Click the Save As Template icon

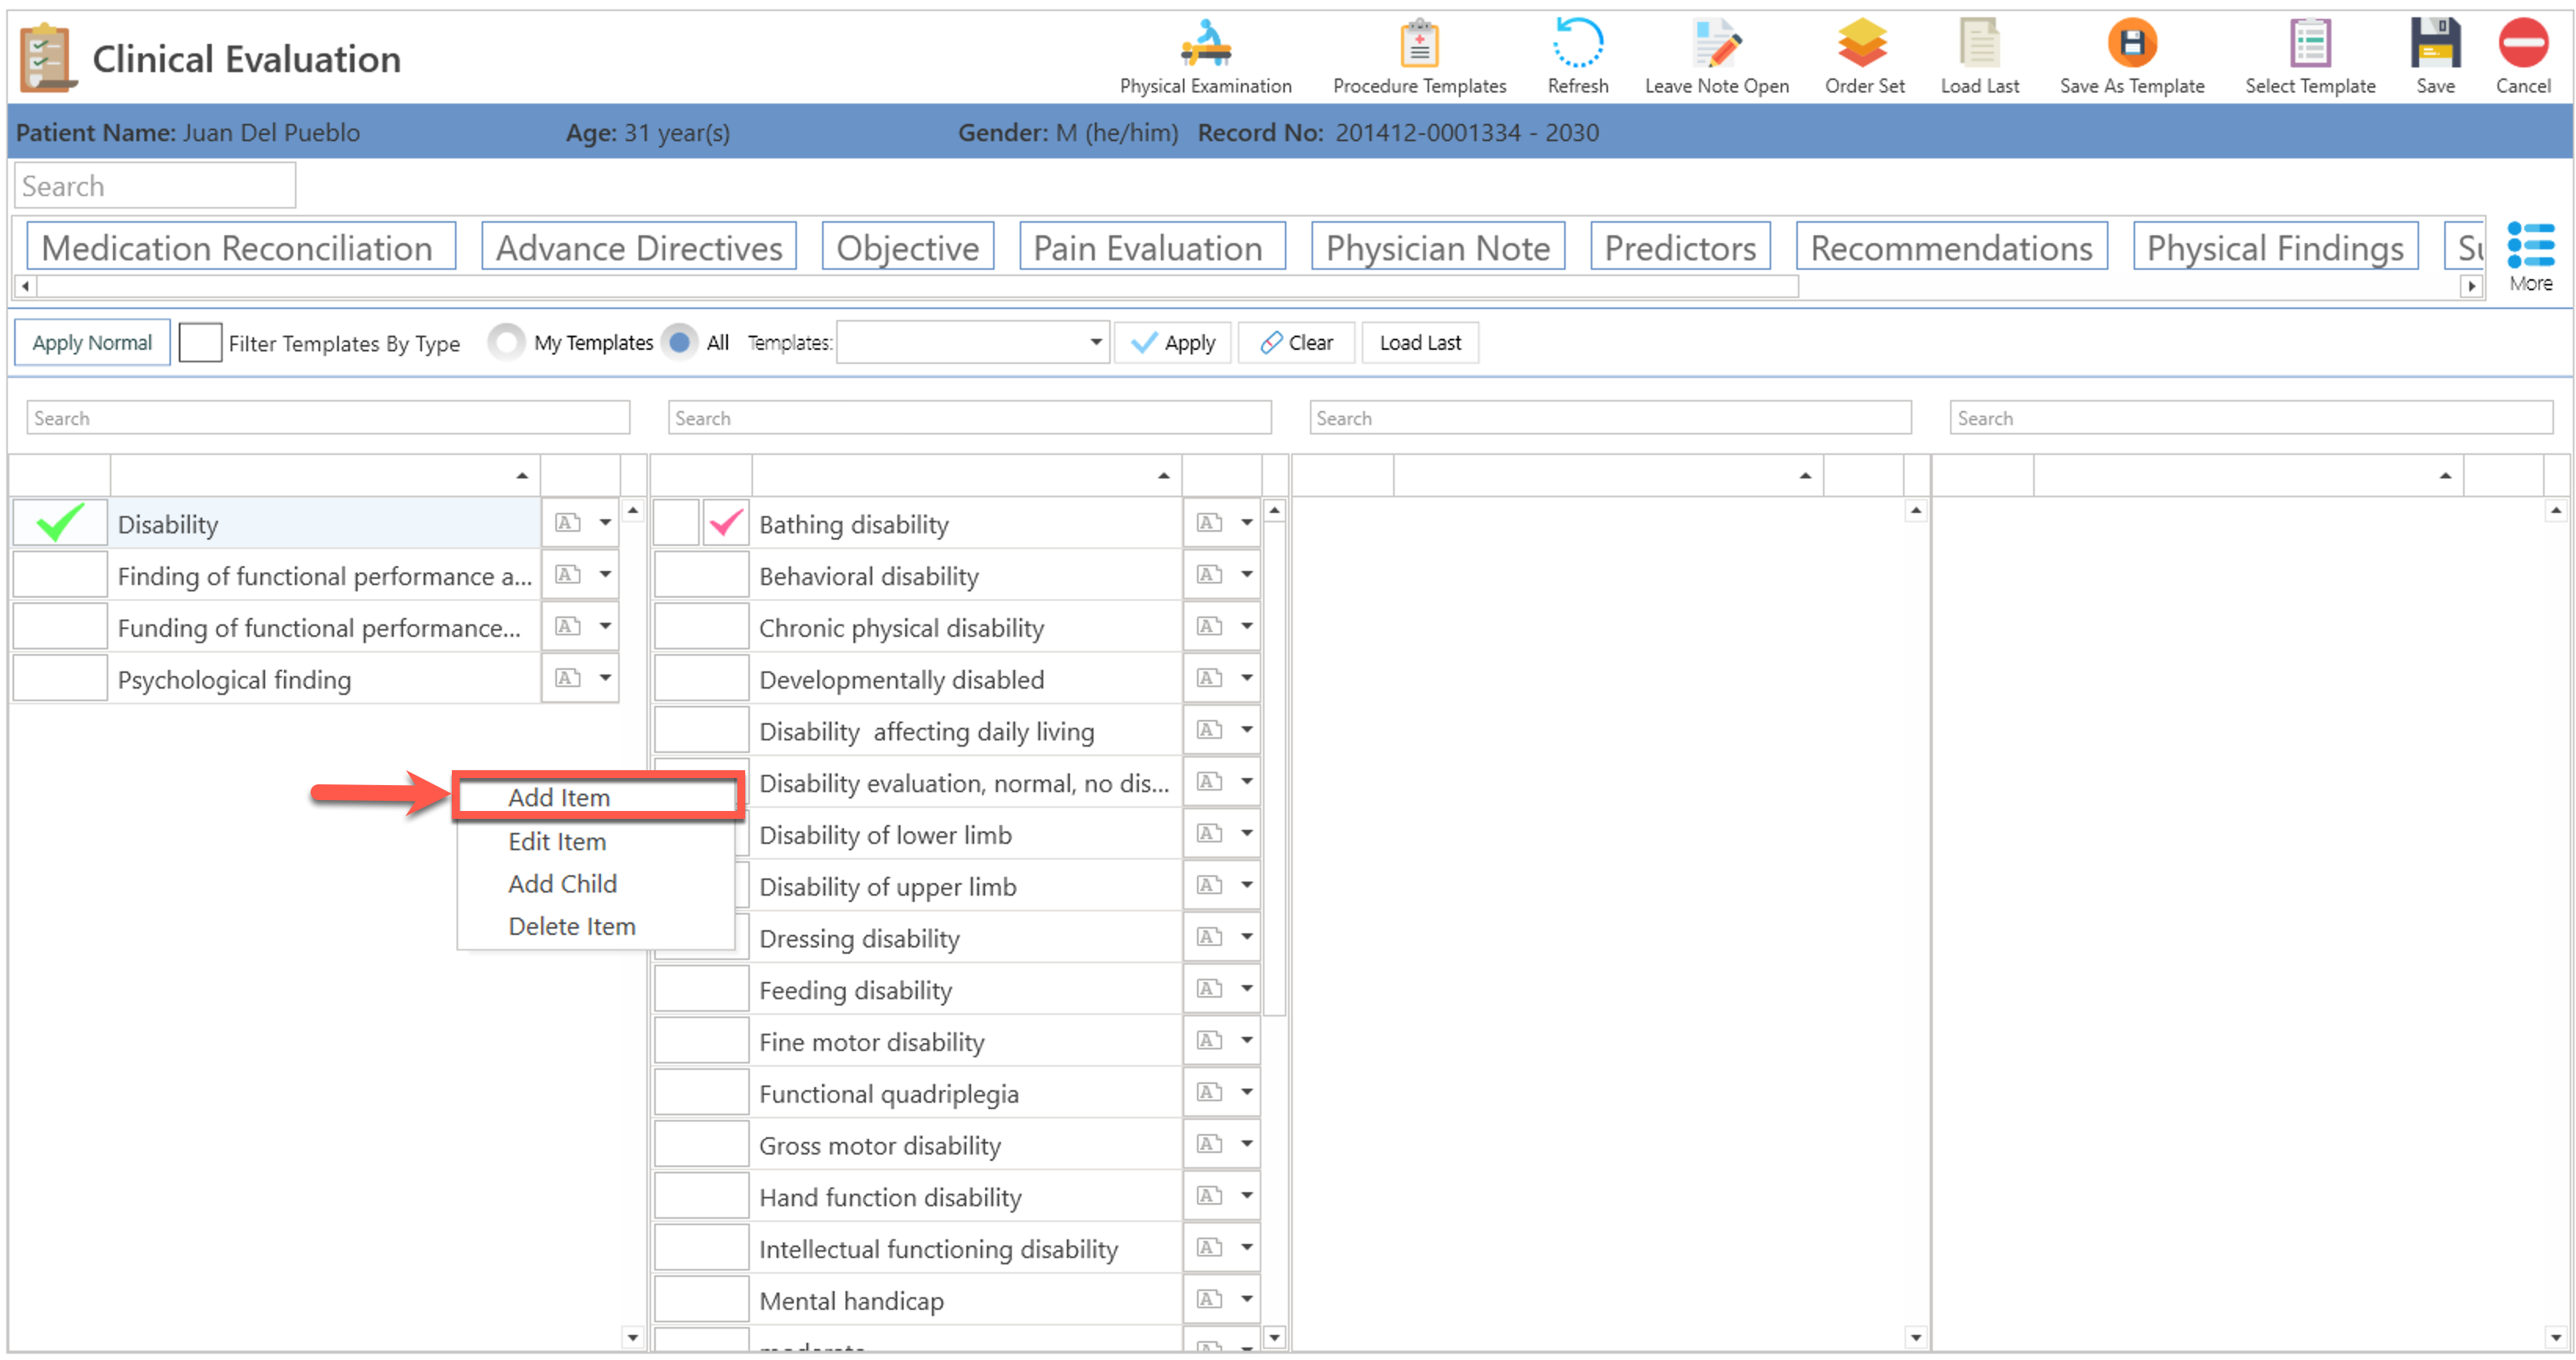tap(2131, 43)
